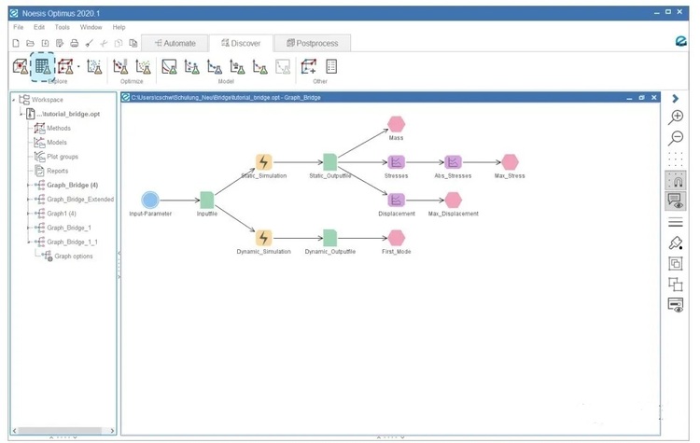
Task: Click the zoom out magnifier icon
Action: pos(676,137)
